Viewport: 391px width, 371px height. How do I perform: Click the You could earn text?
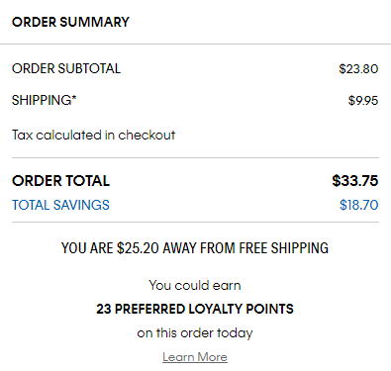click(x=195, y=285)
